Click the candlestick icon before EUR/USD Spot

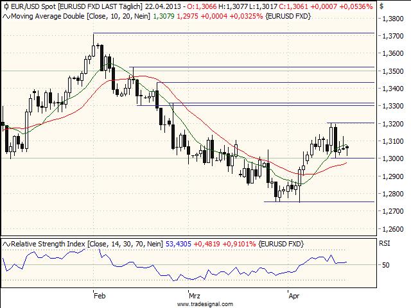pyautogui.click(x=6, y=6)
